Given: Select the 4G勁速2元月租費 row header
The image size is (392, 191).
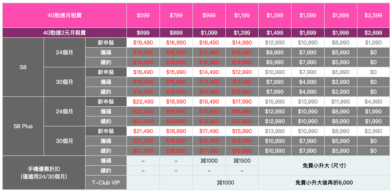Looking at the screenshot, I should (x=64, y=33).
